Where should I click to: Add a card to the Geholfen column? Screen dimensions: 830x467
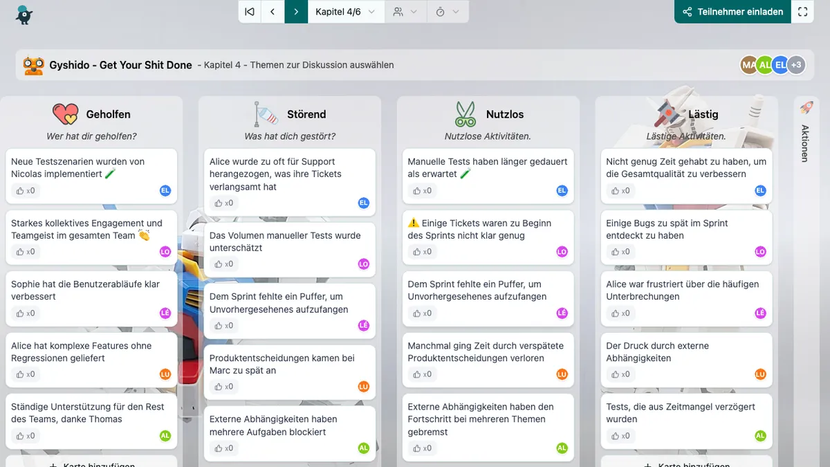click(91, 463)
